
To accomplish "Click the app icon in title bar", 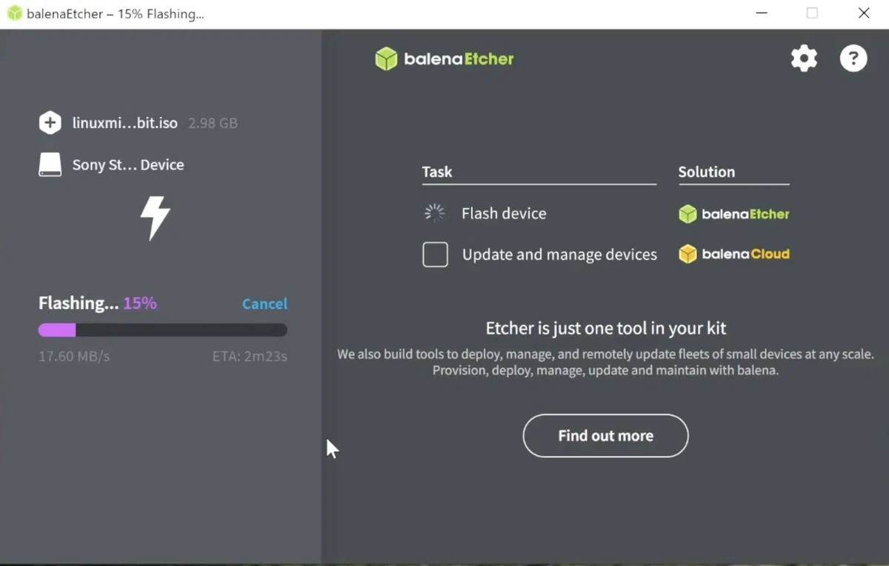I will 13,13.
